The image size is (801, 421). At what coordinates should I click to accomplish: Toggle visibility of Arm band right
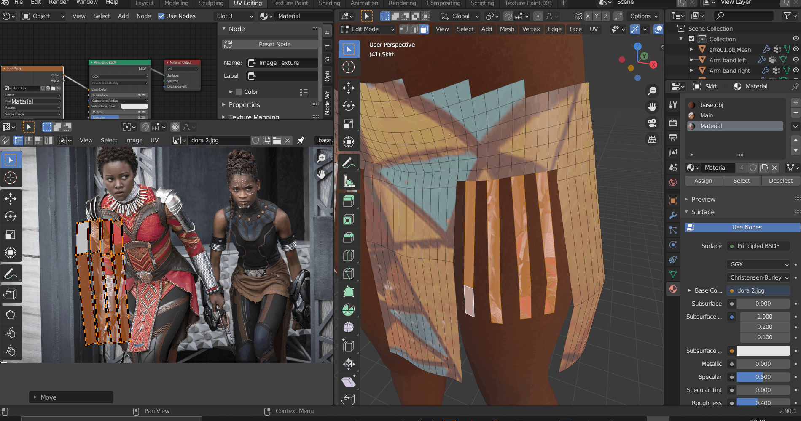point(796,70)
